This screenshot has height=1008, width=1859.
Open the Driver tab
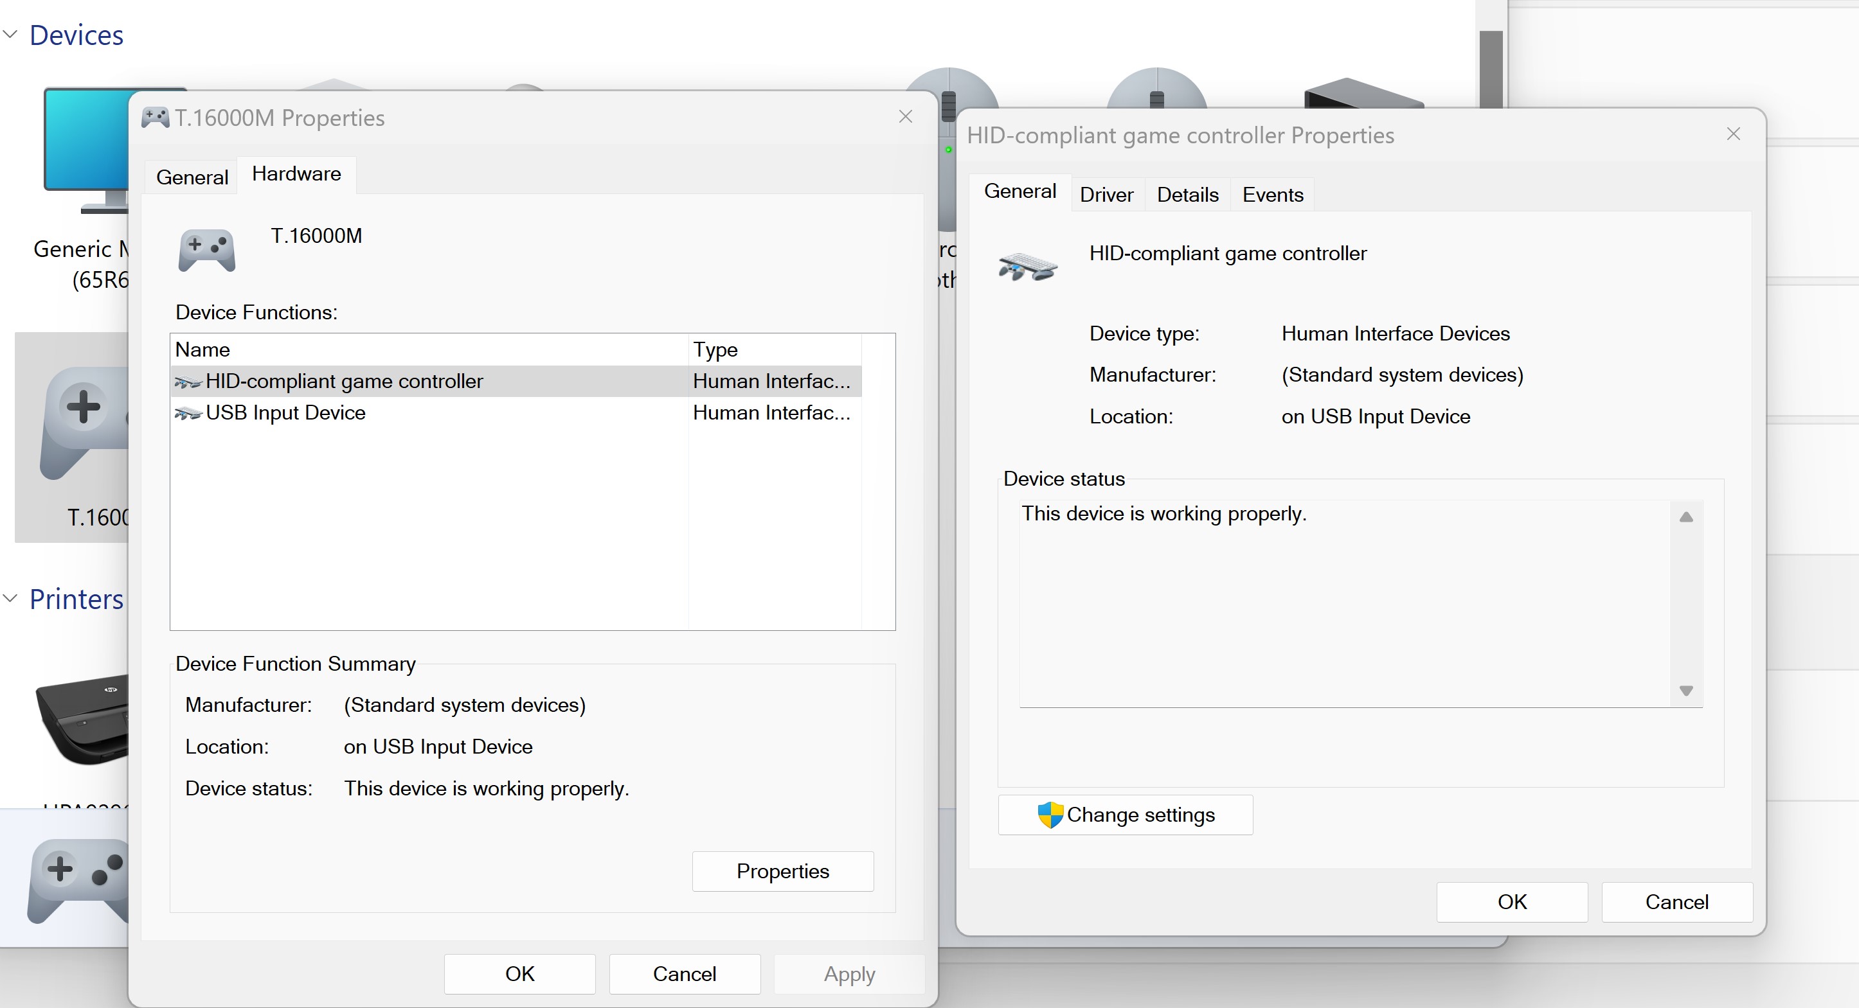click(1106, 195)
